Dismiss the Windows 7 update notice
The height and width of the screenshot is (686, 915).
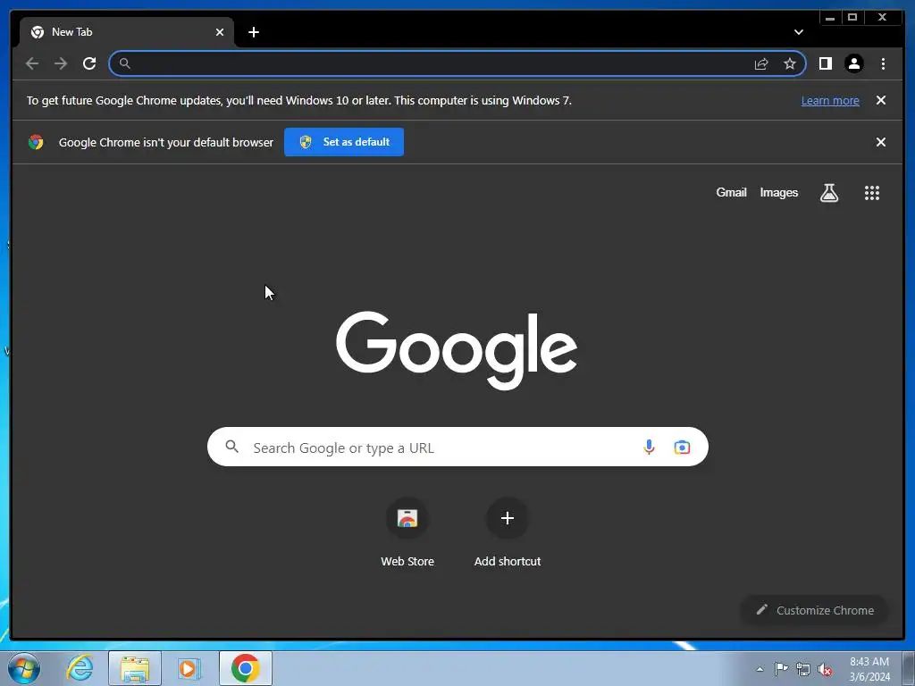point(880,100)
